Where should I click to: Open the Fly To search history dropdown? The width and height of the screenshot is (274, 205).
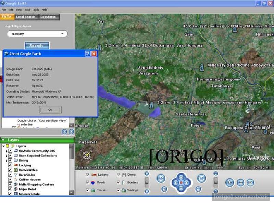pyautogui.click(x=62, y=34)
